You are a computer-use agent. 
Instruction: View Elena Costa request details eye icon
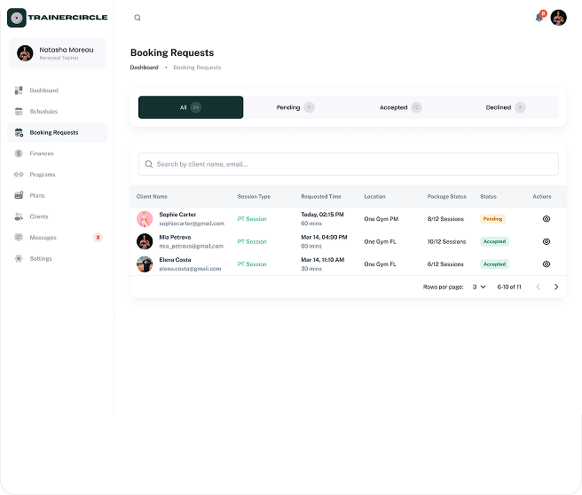[x=547, y=264]
